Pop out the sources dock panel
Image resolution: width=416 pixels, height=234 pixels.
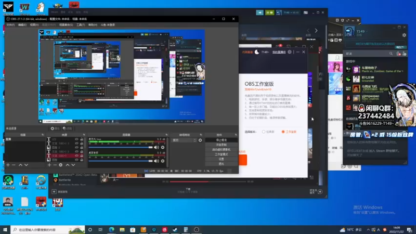[x=84, y=135]
